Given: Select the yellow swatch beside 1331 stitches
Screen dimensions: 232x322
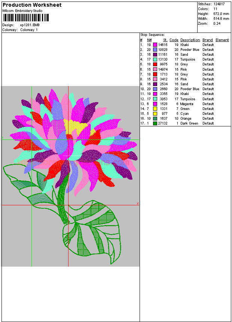Looking at the screenshot, I should coord(155,109).
